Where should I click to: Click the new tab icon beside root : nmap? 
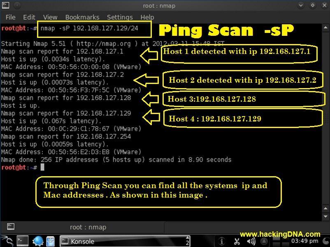[11, 227]
